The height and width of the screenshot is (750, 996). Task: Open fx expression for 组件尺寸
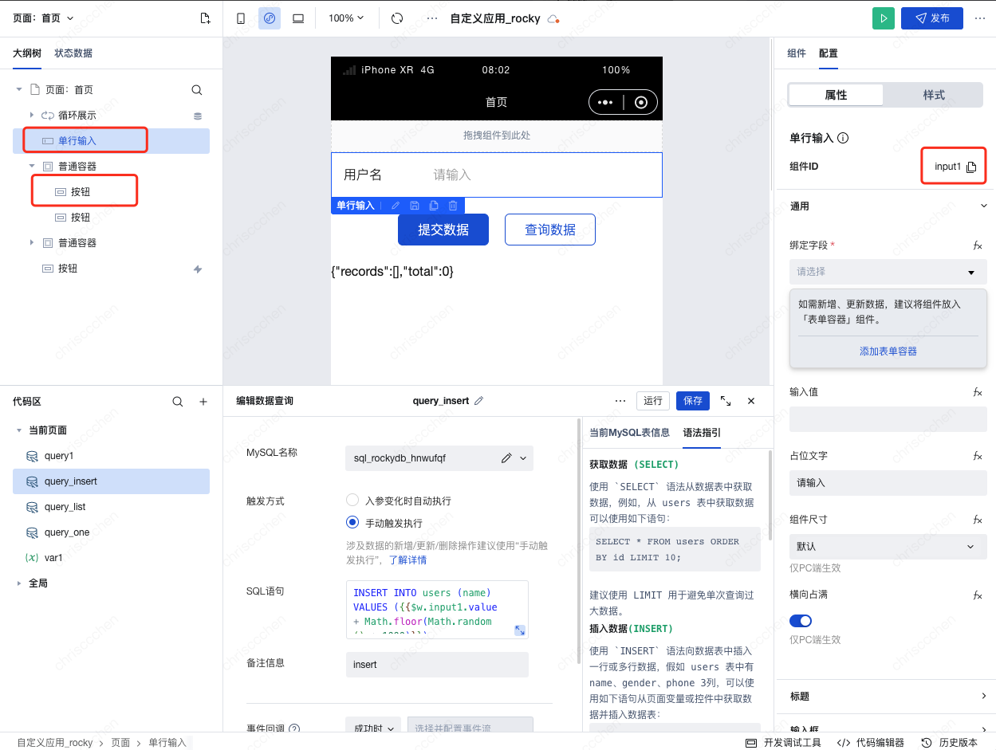[977, 520]
